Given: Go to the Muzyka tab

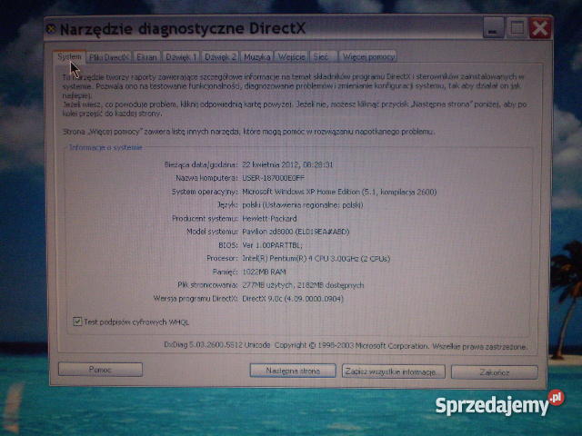Looking at the screenshot, I should coord(256,57).
